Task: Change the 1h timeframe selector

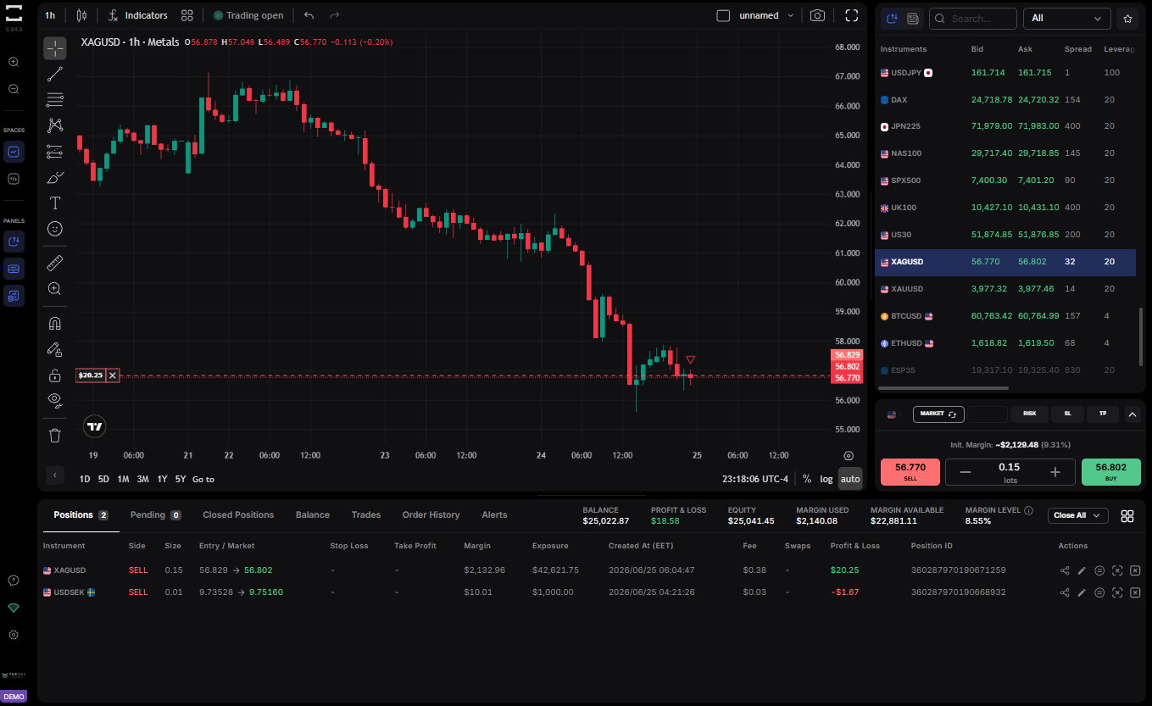Action: click(50, 15)
